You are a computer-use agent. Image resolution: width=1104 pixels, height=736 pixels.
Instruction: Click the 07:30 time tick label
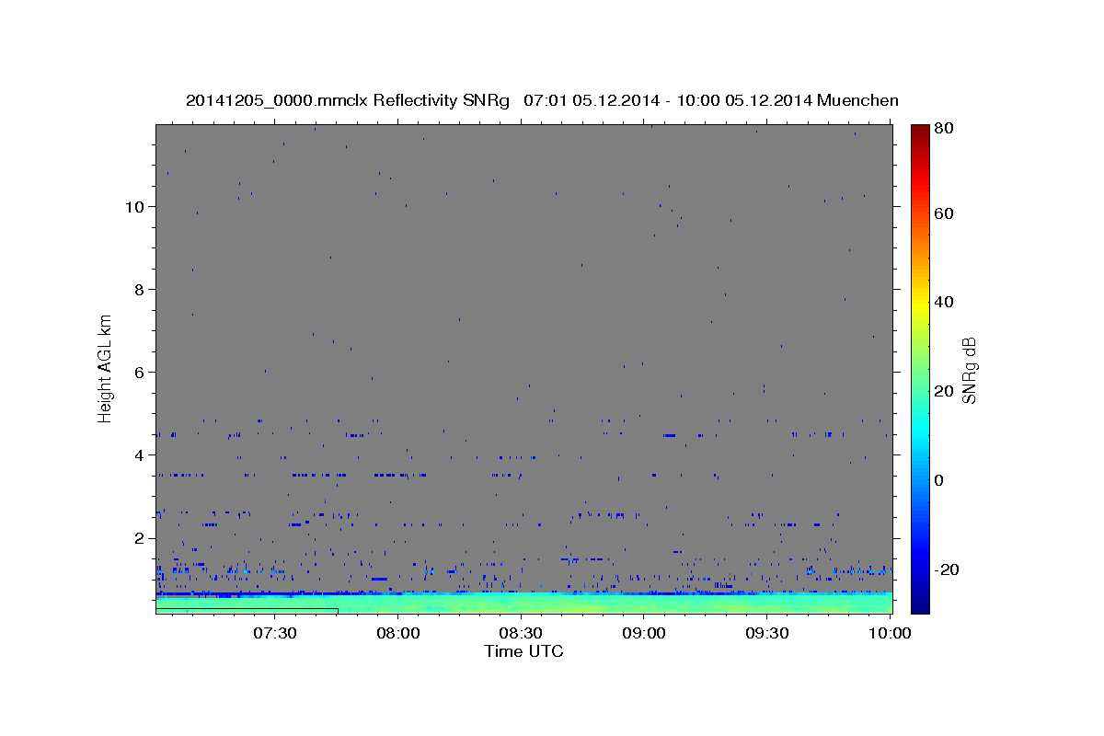coord(275,633)
